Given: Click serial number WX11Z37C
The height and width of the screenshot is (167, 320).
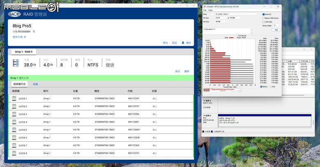Looking at the screenshot, I should pyautogui.click(x=134, y=153).
